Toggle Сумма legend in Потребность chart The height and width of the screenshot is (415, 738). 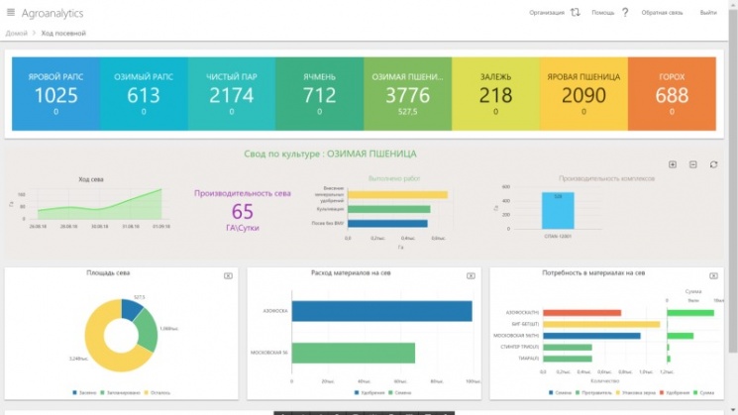point(703,392)
